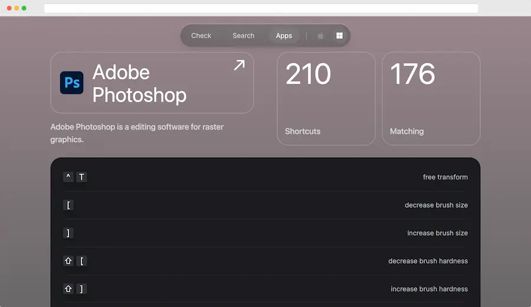Click the browser address bar
Viewport: 531px width, 307px height.
point(261,8)
